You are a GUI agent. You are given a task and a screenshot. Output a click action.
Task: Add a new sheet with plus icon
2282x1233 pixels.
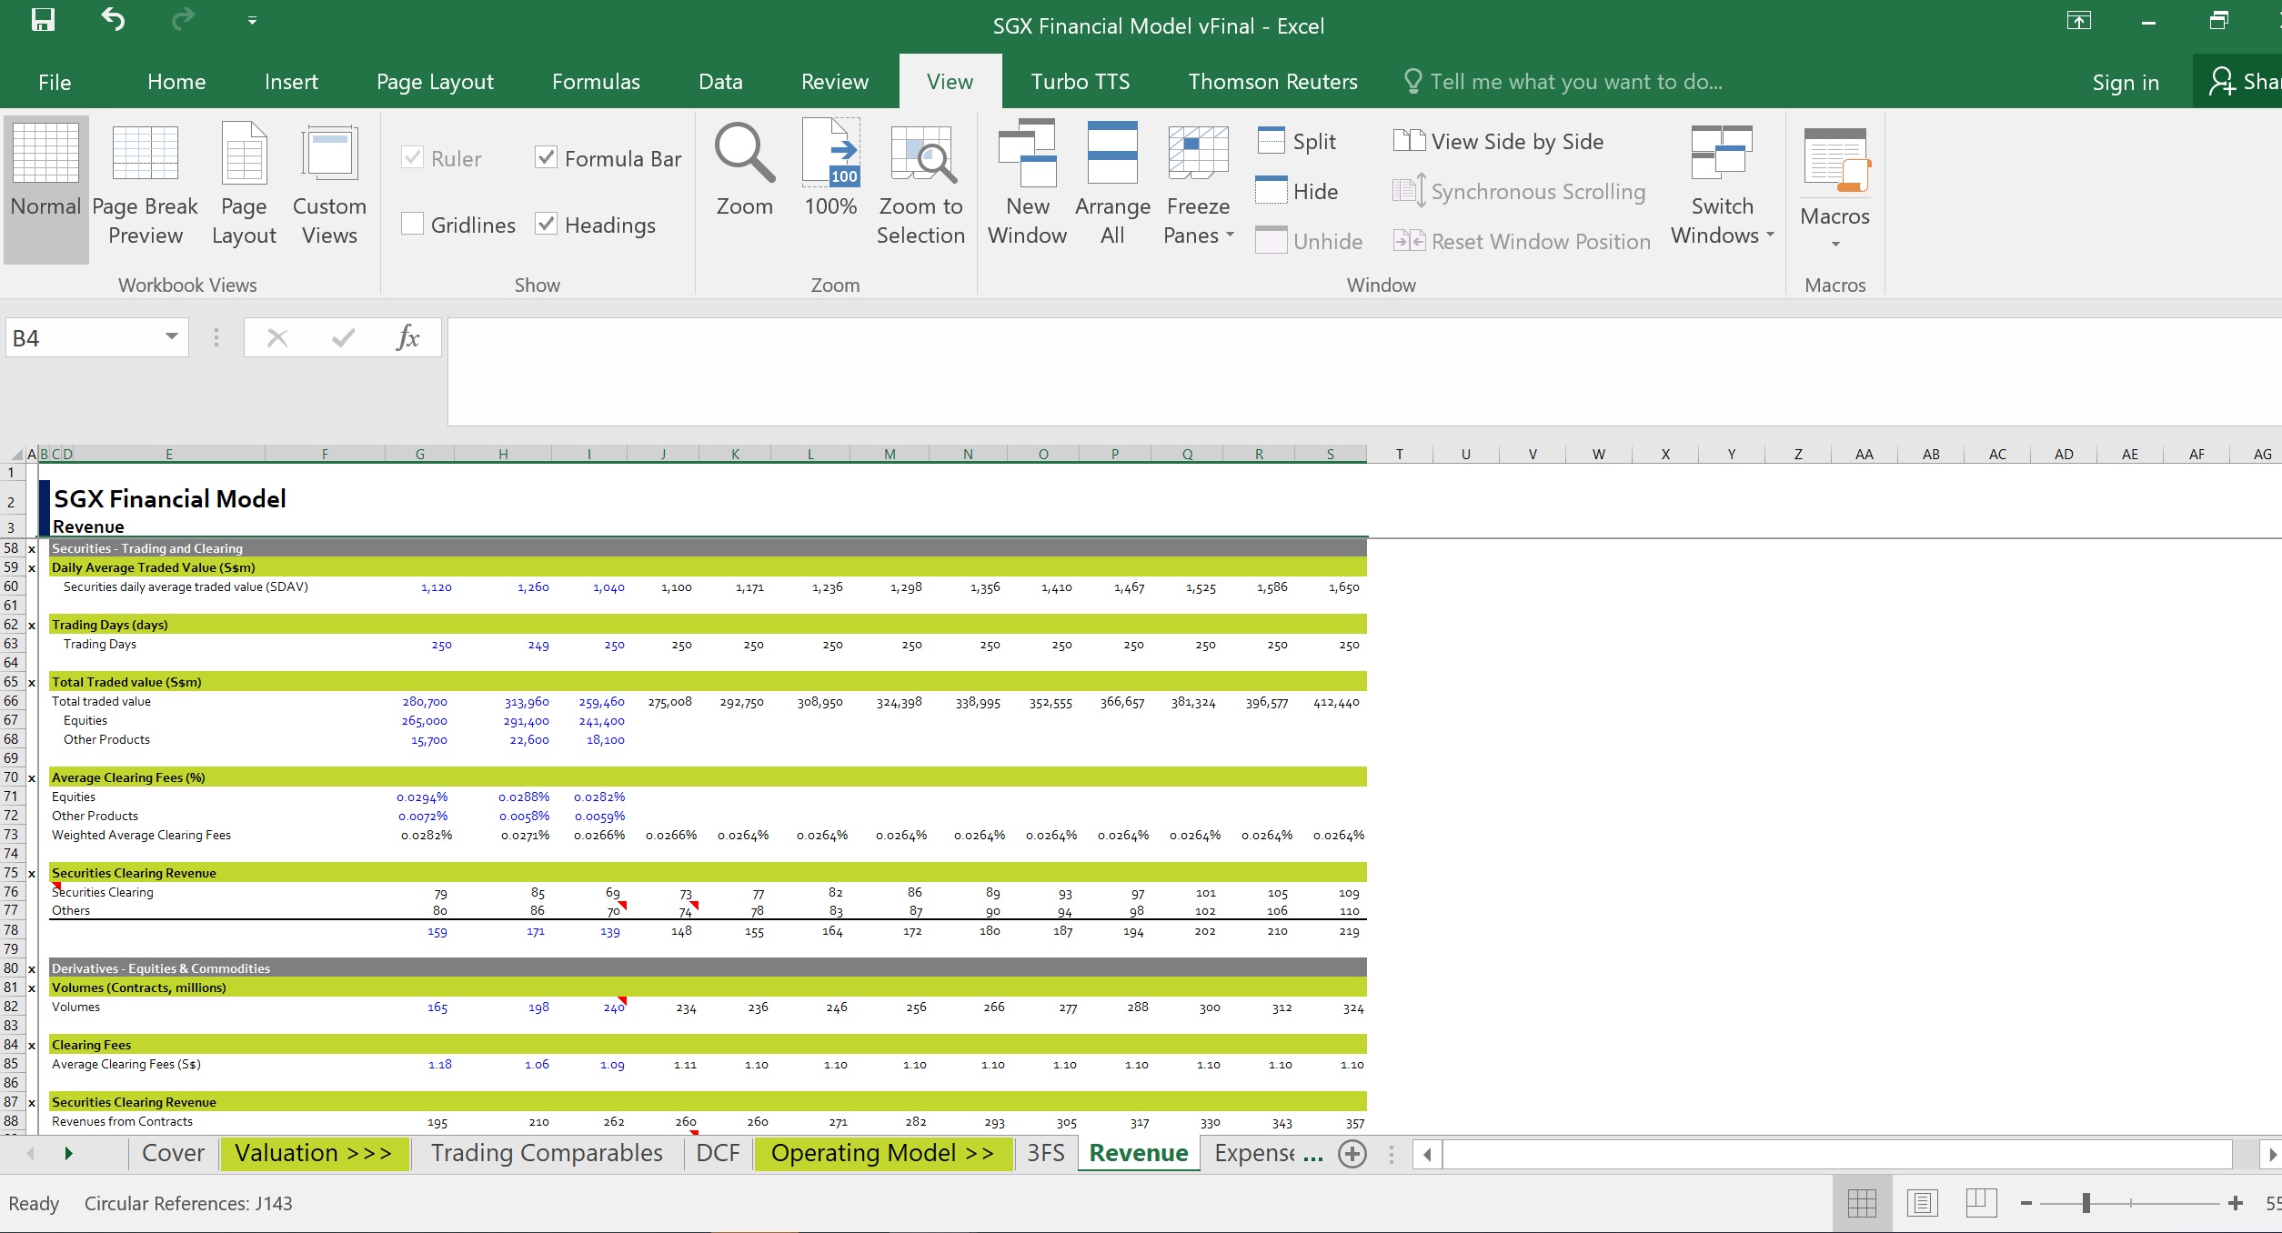click(1352, 1154)
